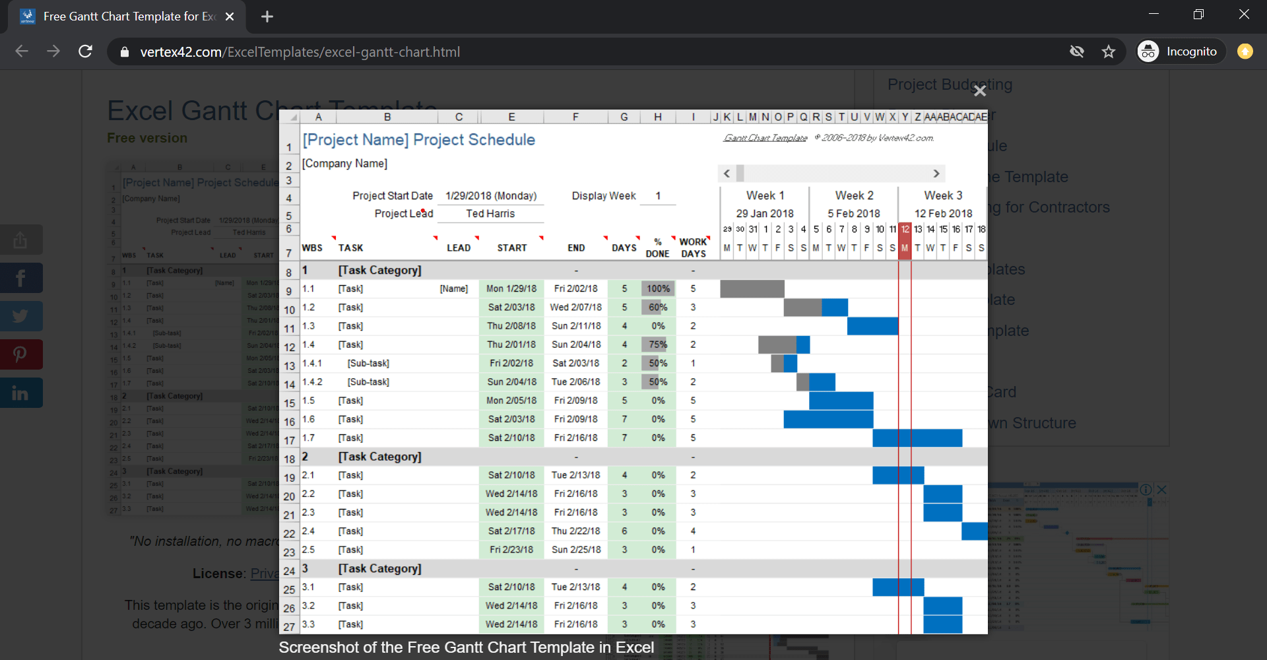Click the yellow extension icon in toolbar

[1245, 51]
